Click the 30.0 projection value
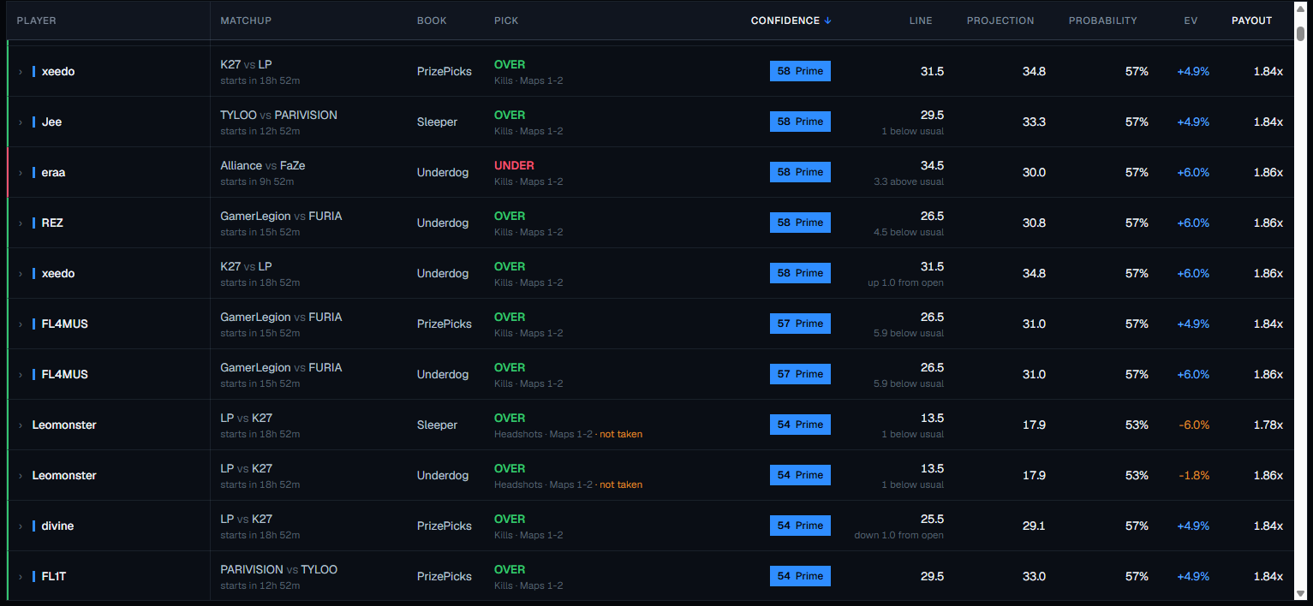Image resolution: width=1313 pixels, height=606 pixels. coord(1034,172)
